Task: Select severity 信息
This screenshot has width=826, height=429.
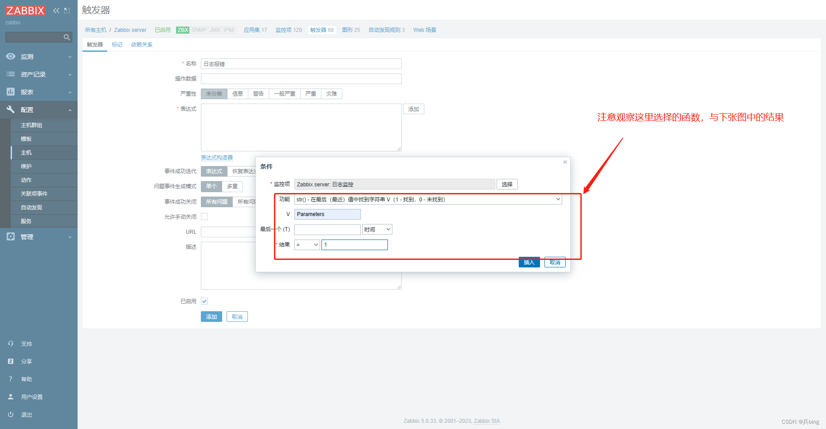Action: [x=238, y=94]
